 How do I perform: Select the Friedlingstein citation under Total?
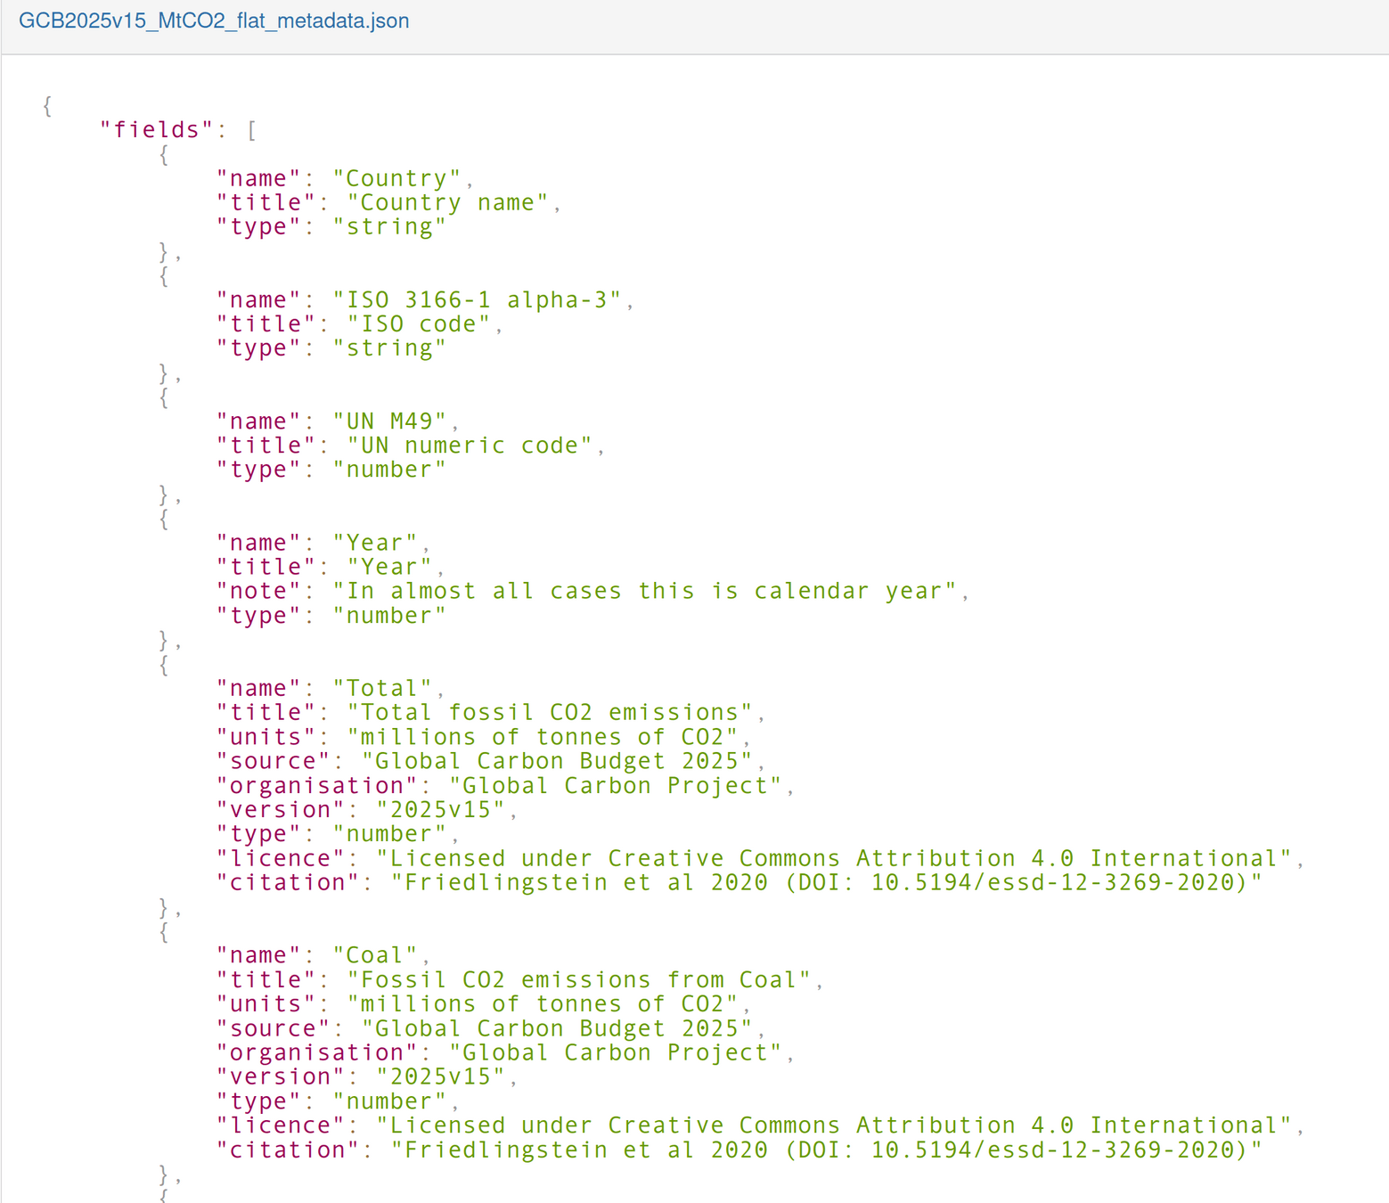[x=827, y=882]
